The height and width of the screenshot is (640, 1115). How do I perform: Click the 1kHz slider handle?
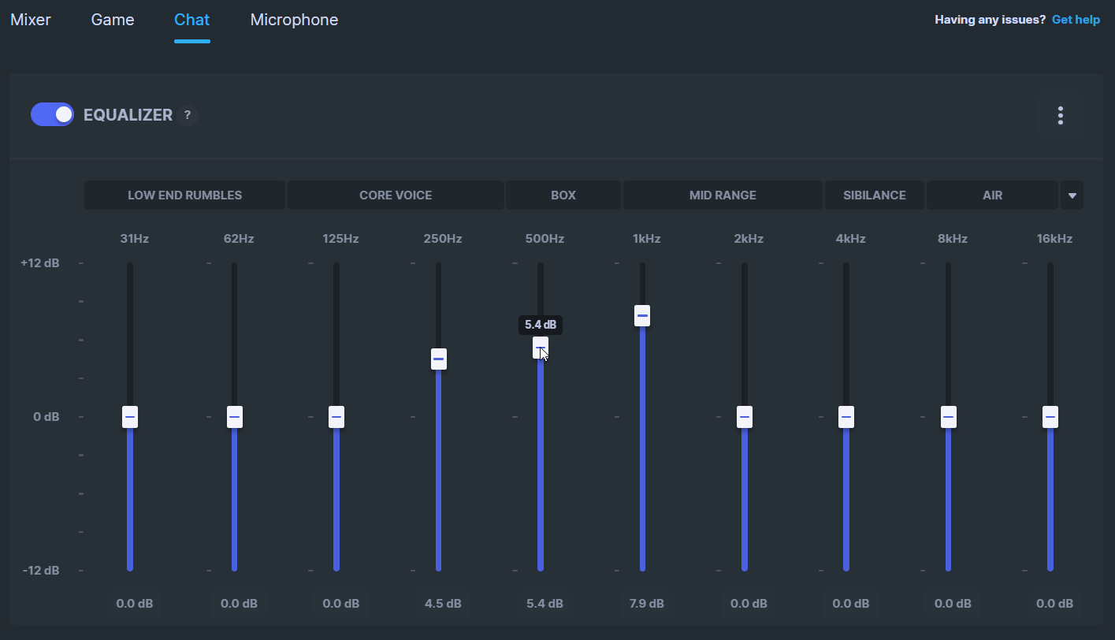642,315
